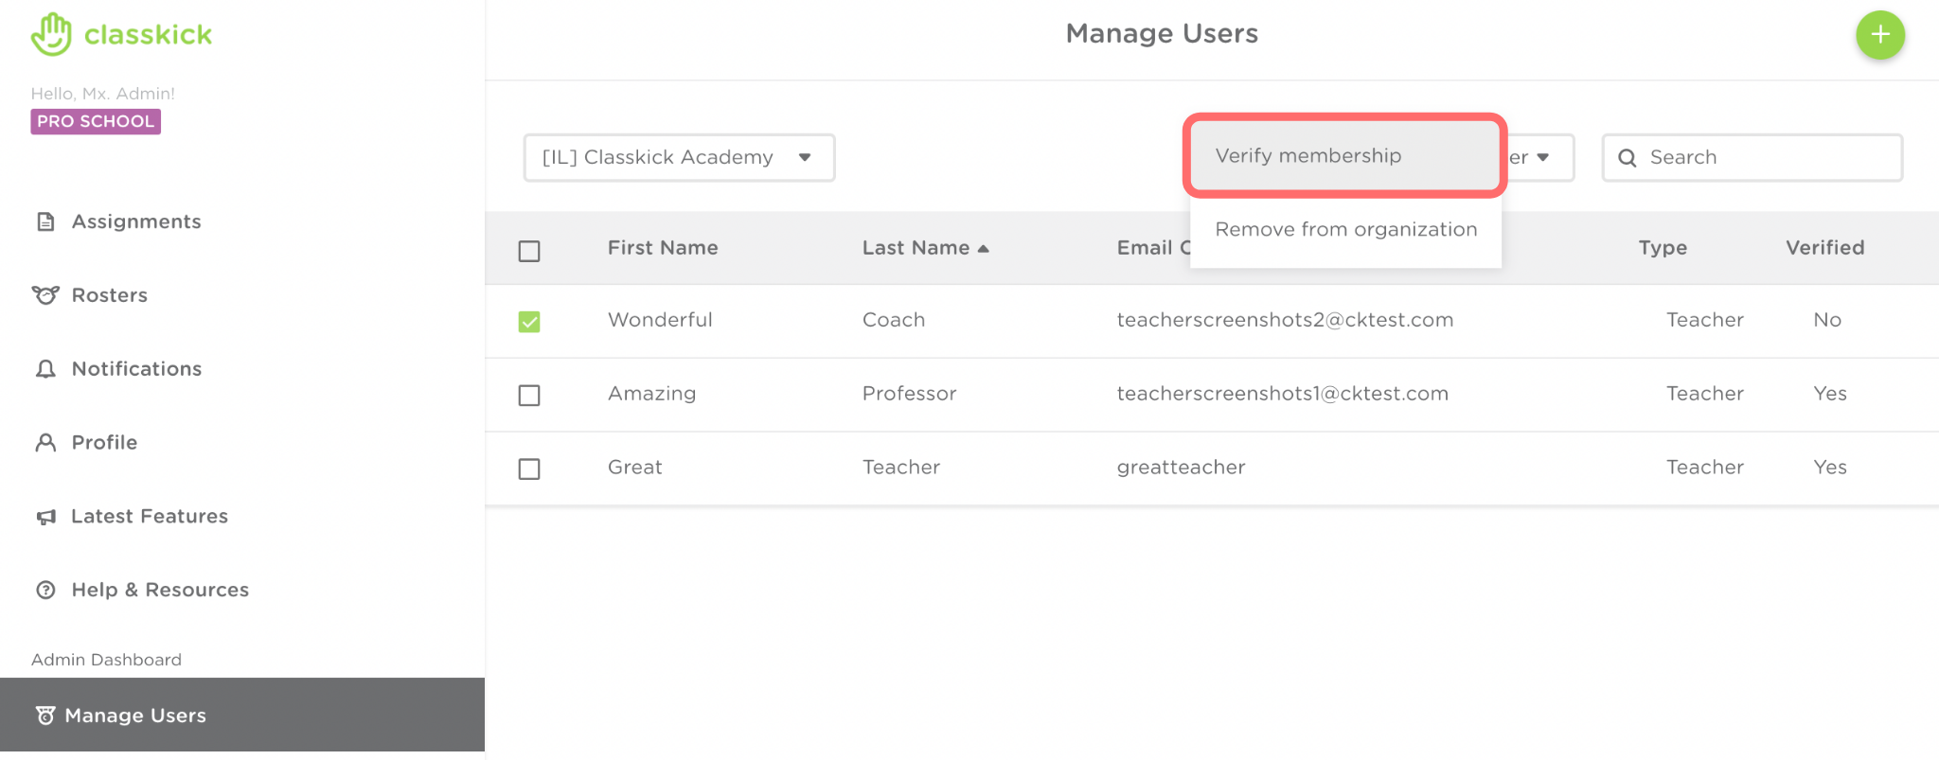Click the Classkick hand logo
This screenshot has width=1939, height=760.
pos(51,34)
